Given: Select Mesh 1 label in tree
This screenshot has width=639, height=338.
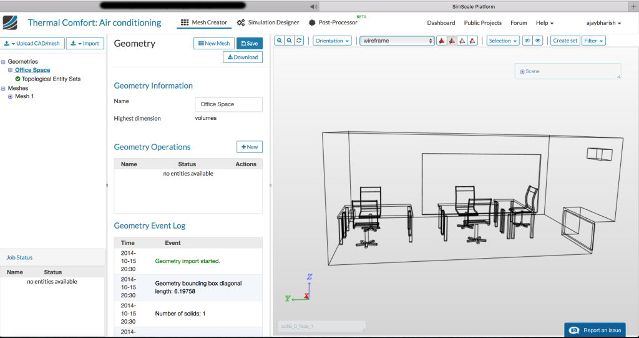Looking at the screenshot, I should tap(24, 97).
